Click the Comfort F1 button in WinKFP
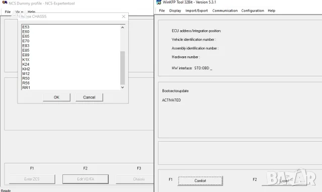The width and height of the screenshot is (322, 192). [x=200, y=181]
